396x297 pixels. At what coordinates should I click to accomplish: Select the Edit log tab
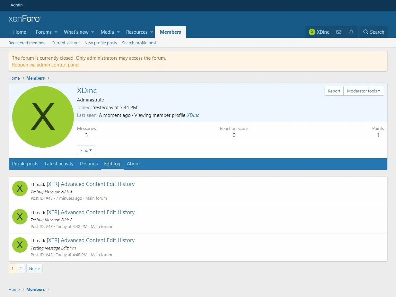pos(112,164)
